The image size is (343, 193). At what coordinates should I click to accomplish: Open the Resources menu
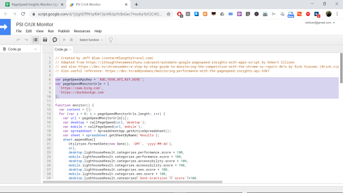82,31
